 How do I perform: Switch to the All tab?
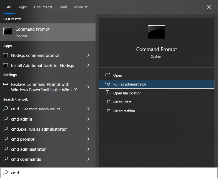coord(9,7)
